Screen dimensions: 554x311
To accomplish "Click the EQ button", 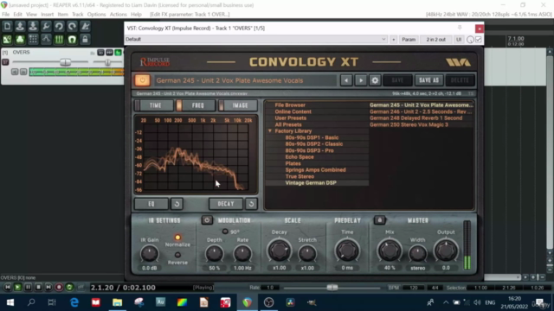I will [151, 204].
